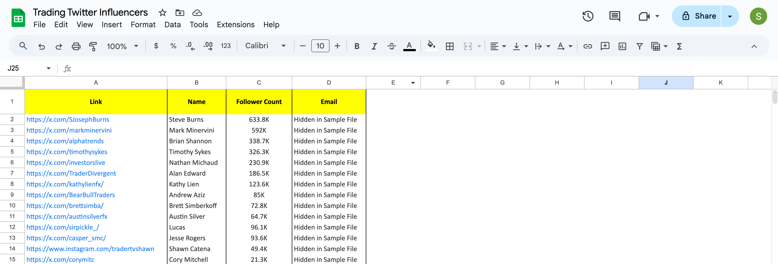Viewport: 778px width, 264px height.
Task: Open the Help menu
Action: point(271,25)
